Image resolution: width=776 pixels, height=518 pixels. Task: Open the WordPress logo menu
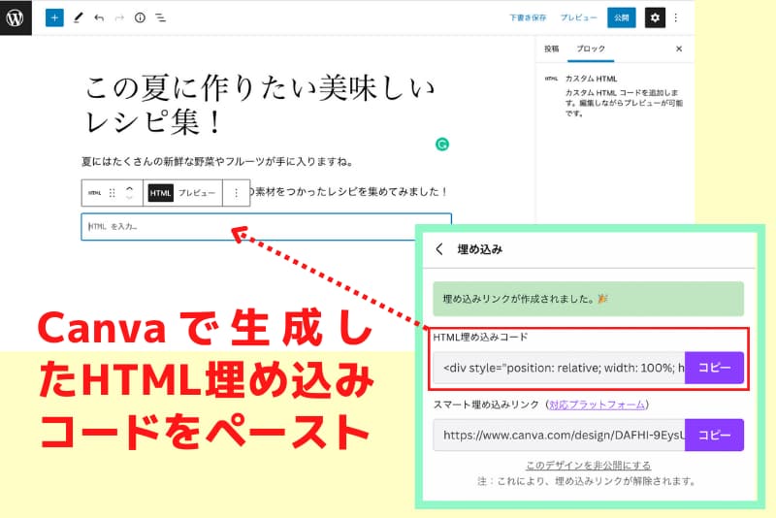point(16,17)
